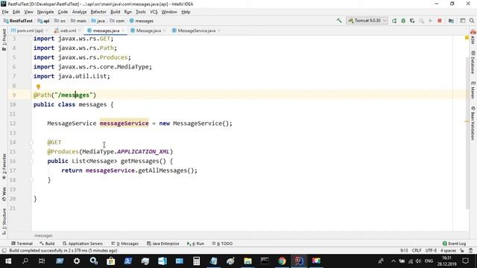The height and width of the screenshot is (268, 477).
Task: Click the Rerun Tomcat icon
Action: point(394,21)
